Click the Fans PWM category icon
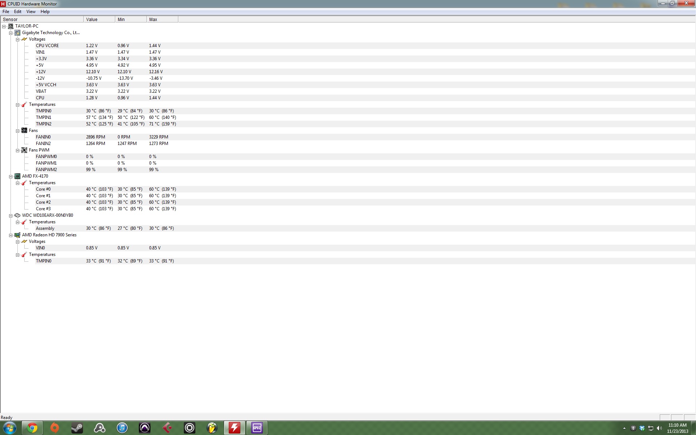Viewport: 696px width, 435px height. pos(24,150)
